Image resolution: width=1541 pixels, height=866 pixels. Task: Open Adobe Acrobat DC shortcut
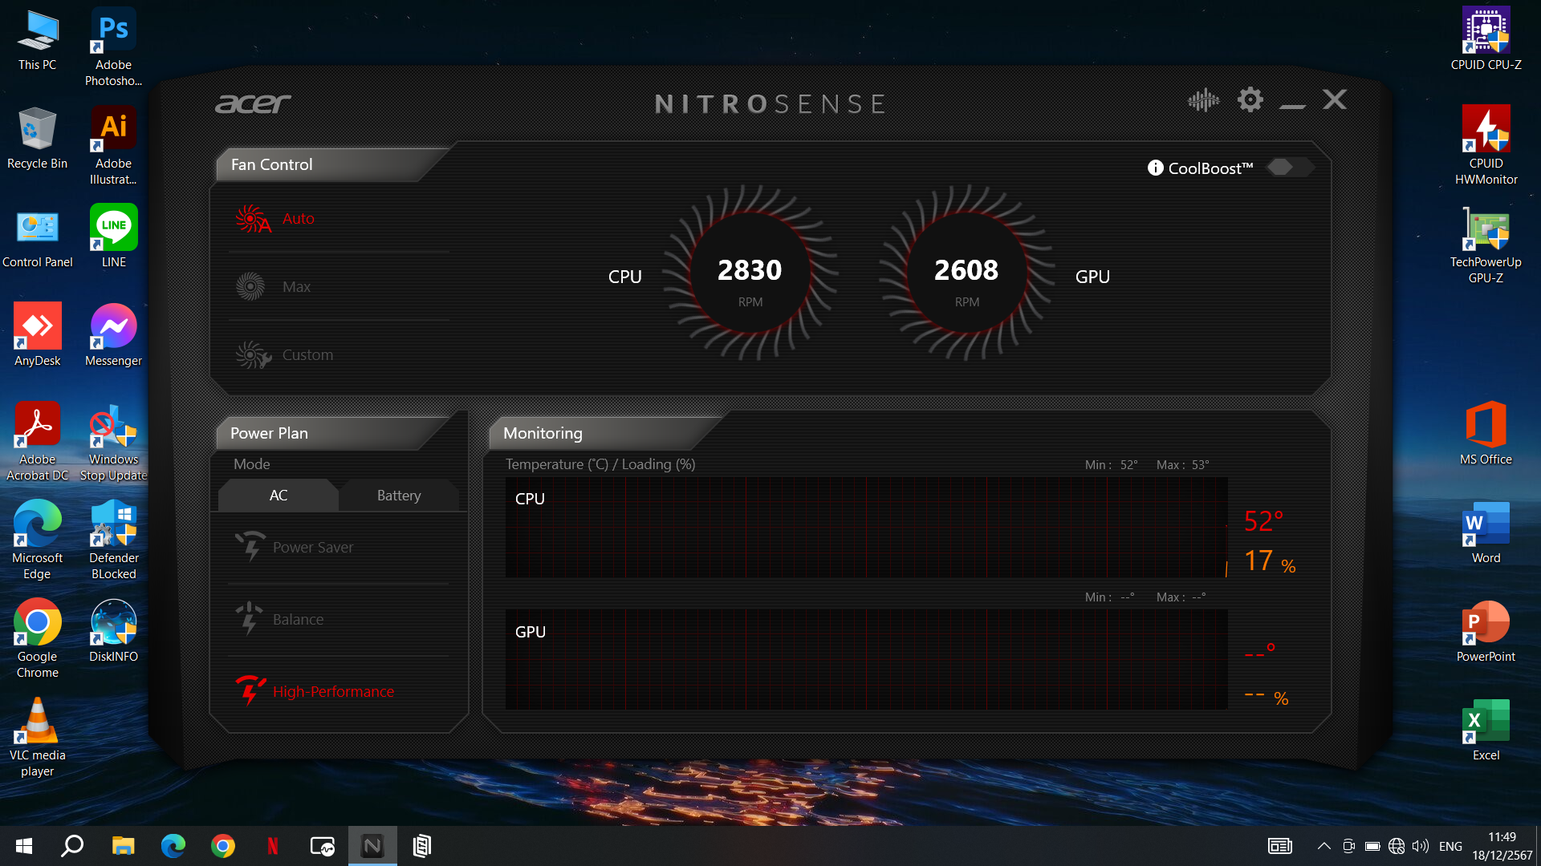[x=38, y=441]
